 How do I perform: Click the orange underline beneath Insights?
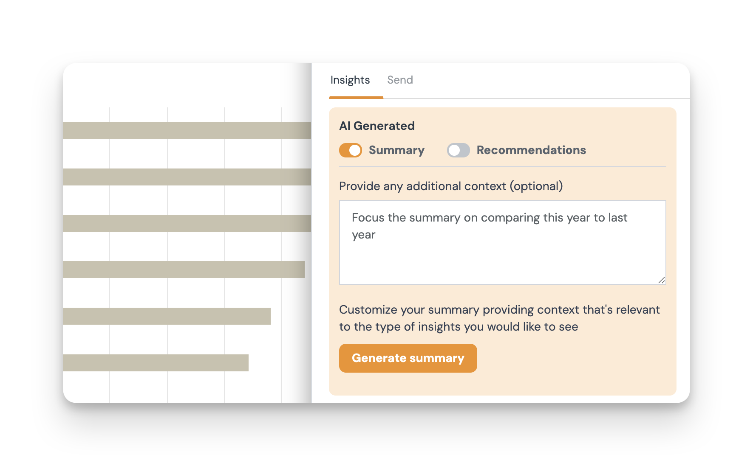click(x=356, y=98)
